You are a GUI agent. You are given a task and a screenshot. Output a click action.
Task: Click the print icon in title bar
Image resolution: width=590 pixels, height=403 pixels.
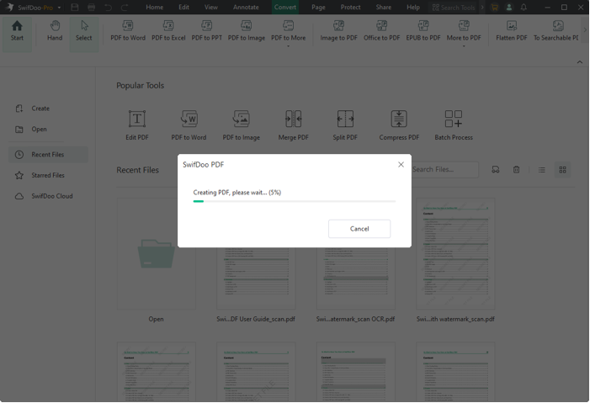[91, 7]
